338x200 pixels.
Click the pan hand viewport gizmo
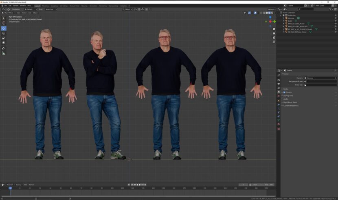pyautogui.click(x=274, y=33)
